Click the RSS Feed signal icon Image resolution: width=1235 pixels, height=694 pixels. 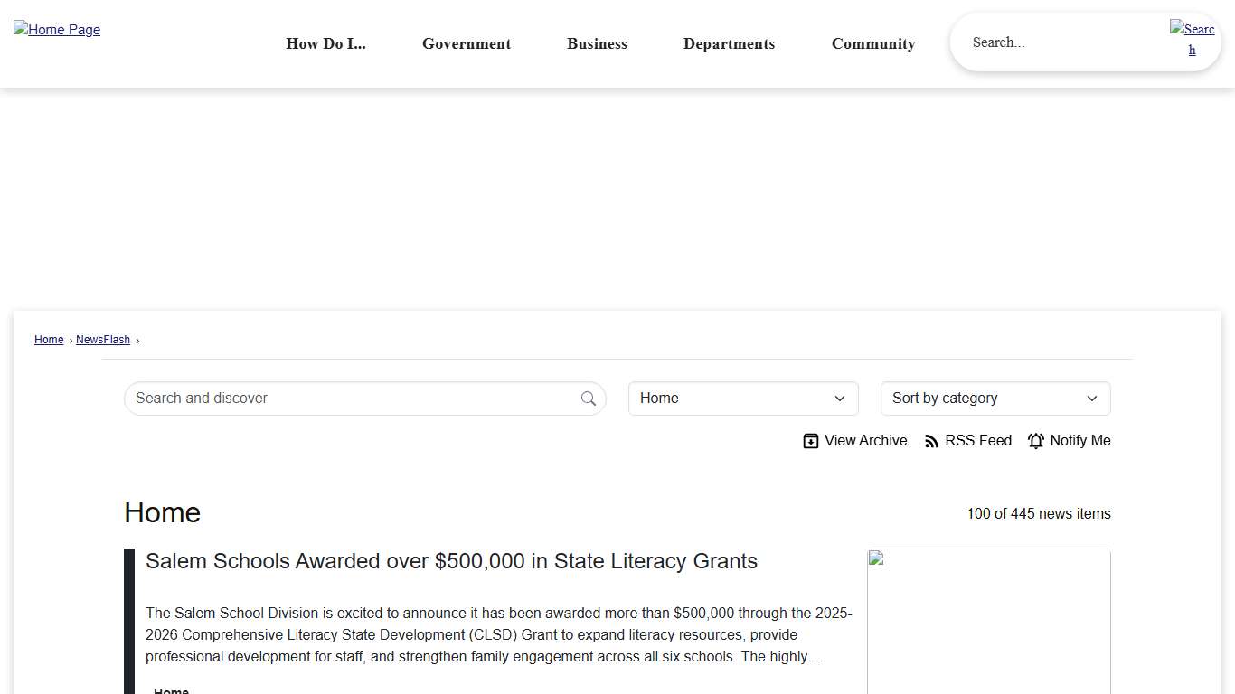(932, 441)
